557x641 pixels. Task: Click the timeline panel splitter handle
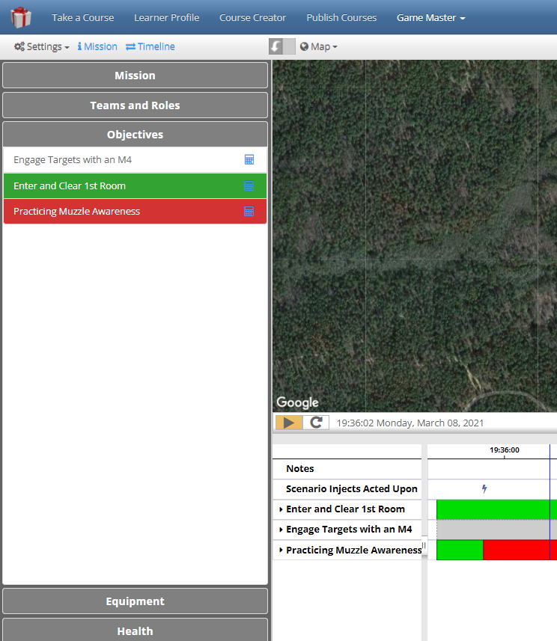424,546
